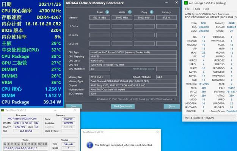This screenshot has height=151, width=237.
Task: Click the Memory Type Dual Channel DDR4-4266 row
Action: (133, 81)
